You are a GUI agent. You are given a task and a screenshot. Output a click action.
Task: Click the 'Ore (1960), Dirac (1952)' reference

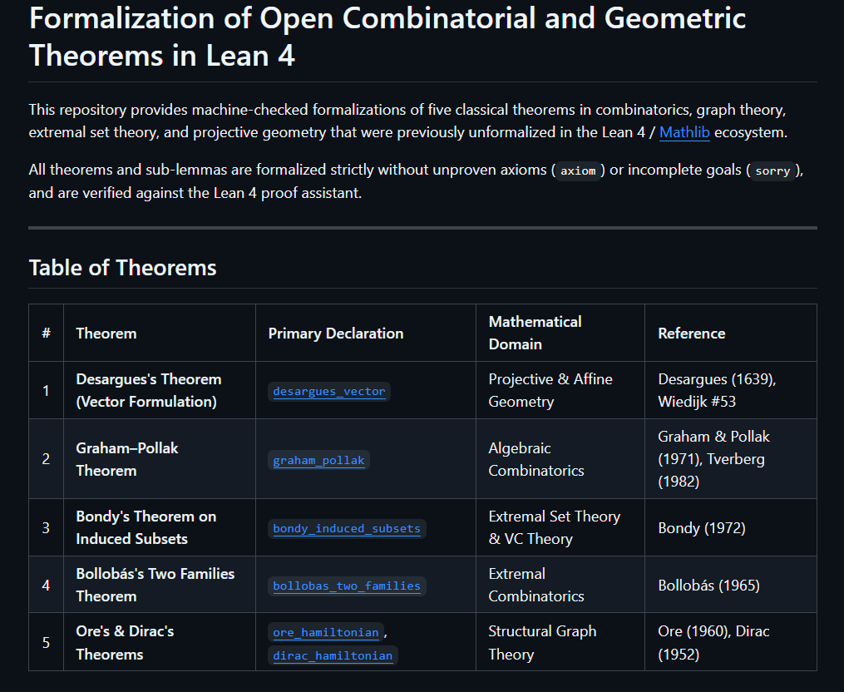[731, 642]
